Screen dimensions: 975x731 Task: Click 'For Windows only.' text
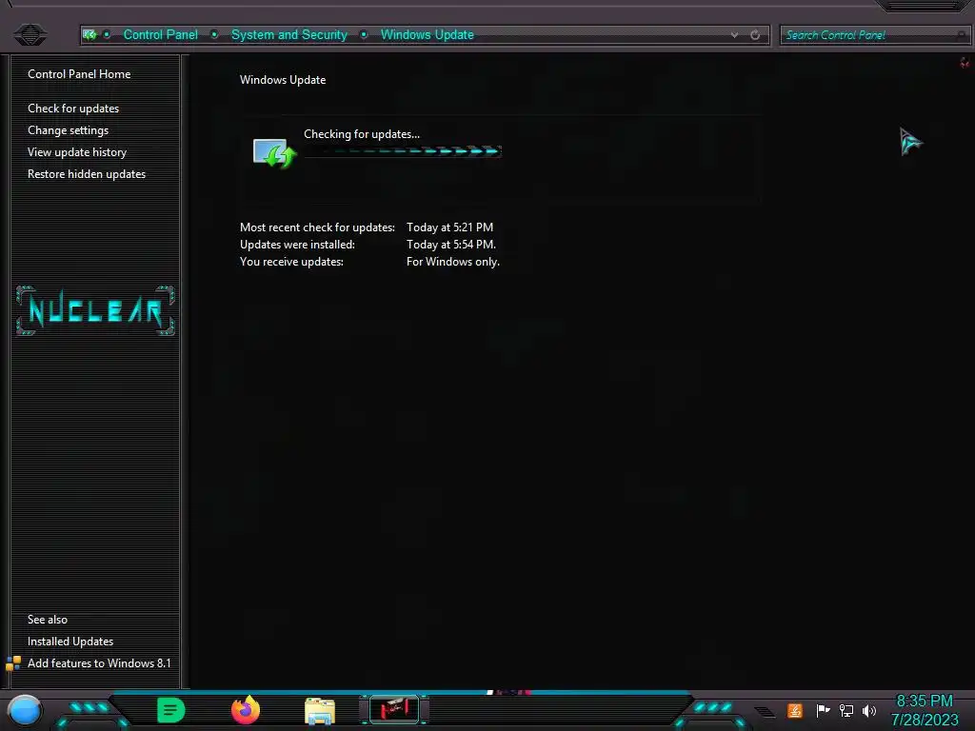click(x=452, y=262)
